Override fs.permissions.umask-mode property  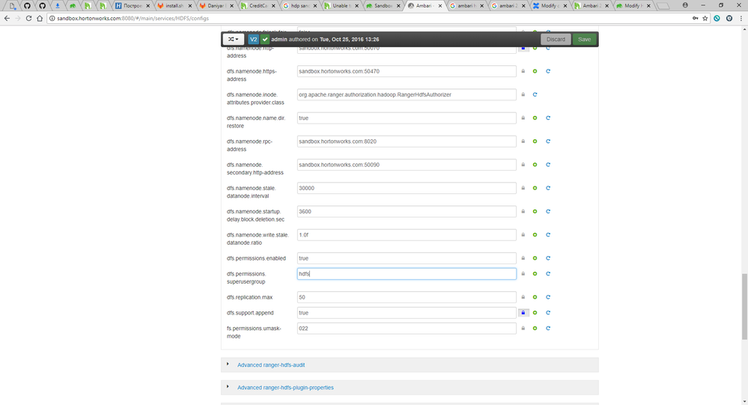(x=535, y=328)
